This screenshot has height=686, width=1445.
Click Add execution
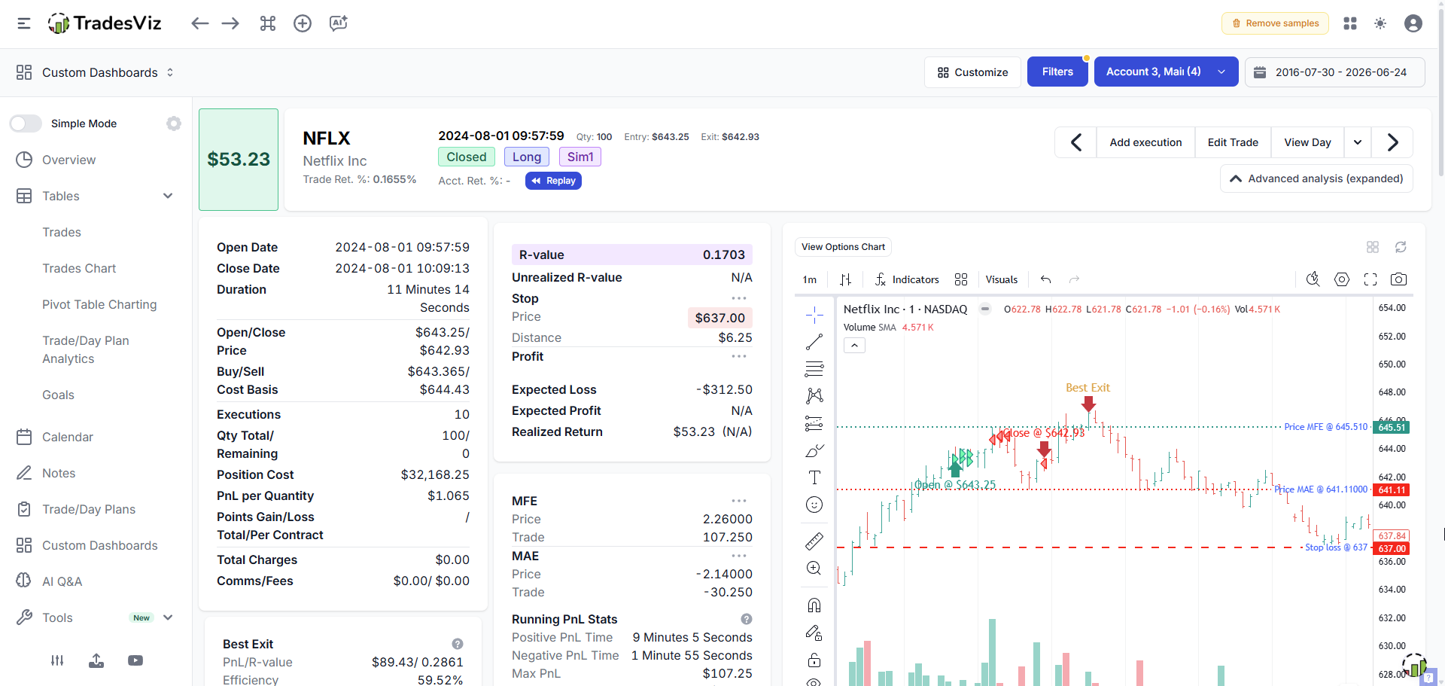pyautogui.click(x=1145, y=142)
